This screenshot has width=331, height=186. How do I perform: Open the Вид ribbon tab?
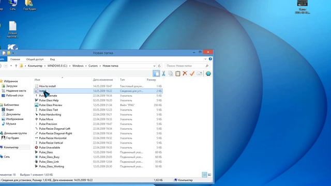[x=52, y=59]
